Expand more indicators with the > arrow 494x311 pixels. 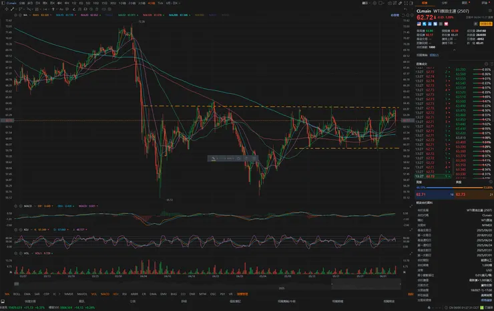59,294
